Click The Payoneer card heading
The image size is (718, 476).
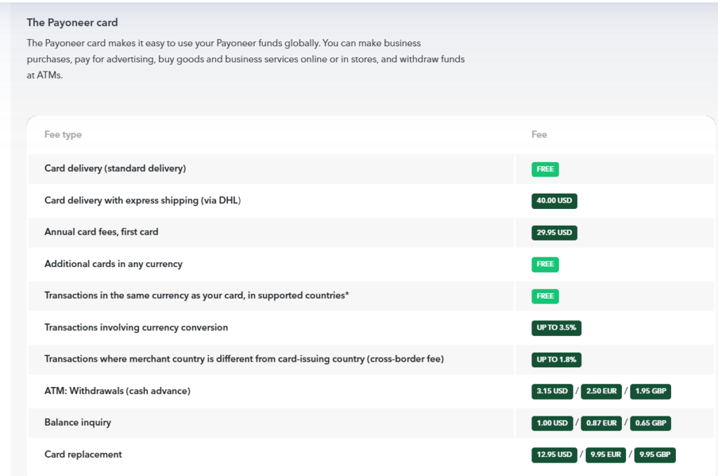72,22
